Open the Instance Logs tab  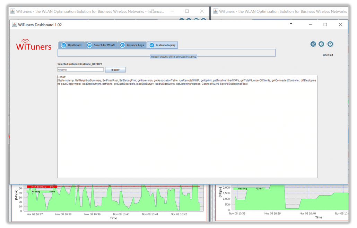pos(132,45)
